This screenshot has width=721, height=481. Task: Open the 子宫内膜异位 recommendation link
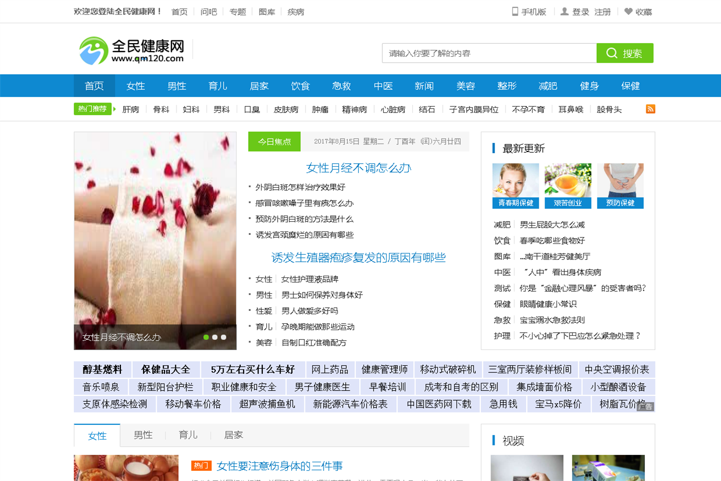[x=474, y=109]
